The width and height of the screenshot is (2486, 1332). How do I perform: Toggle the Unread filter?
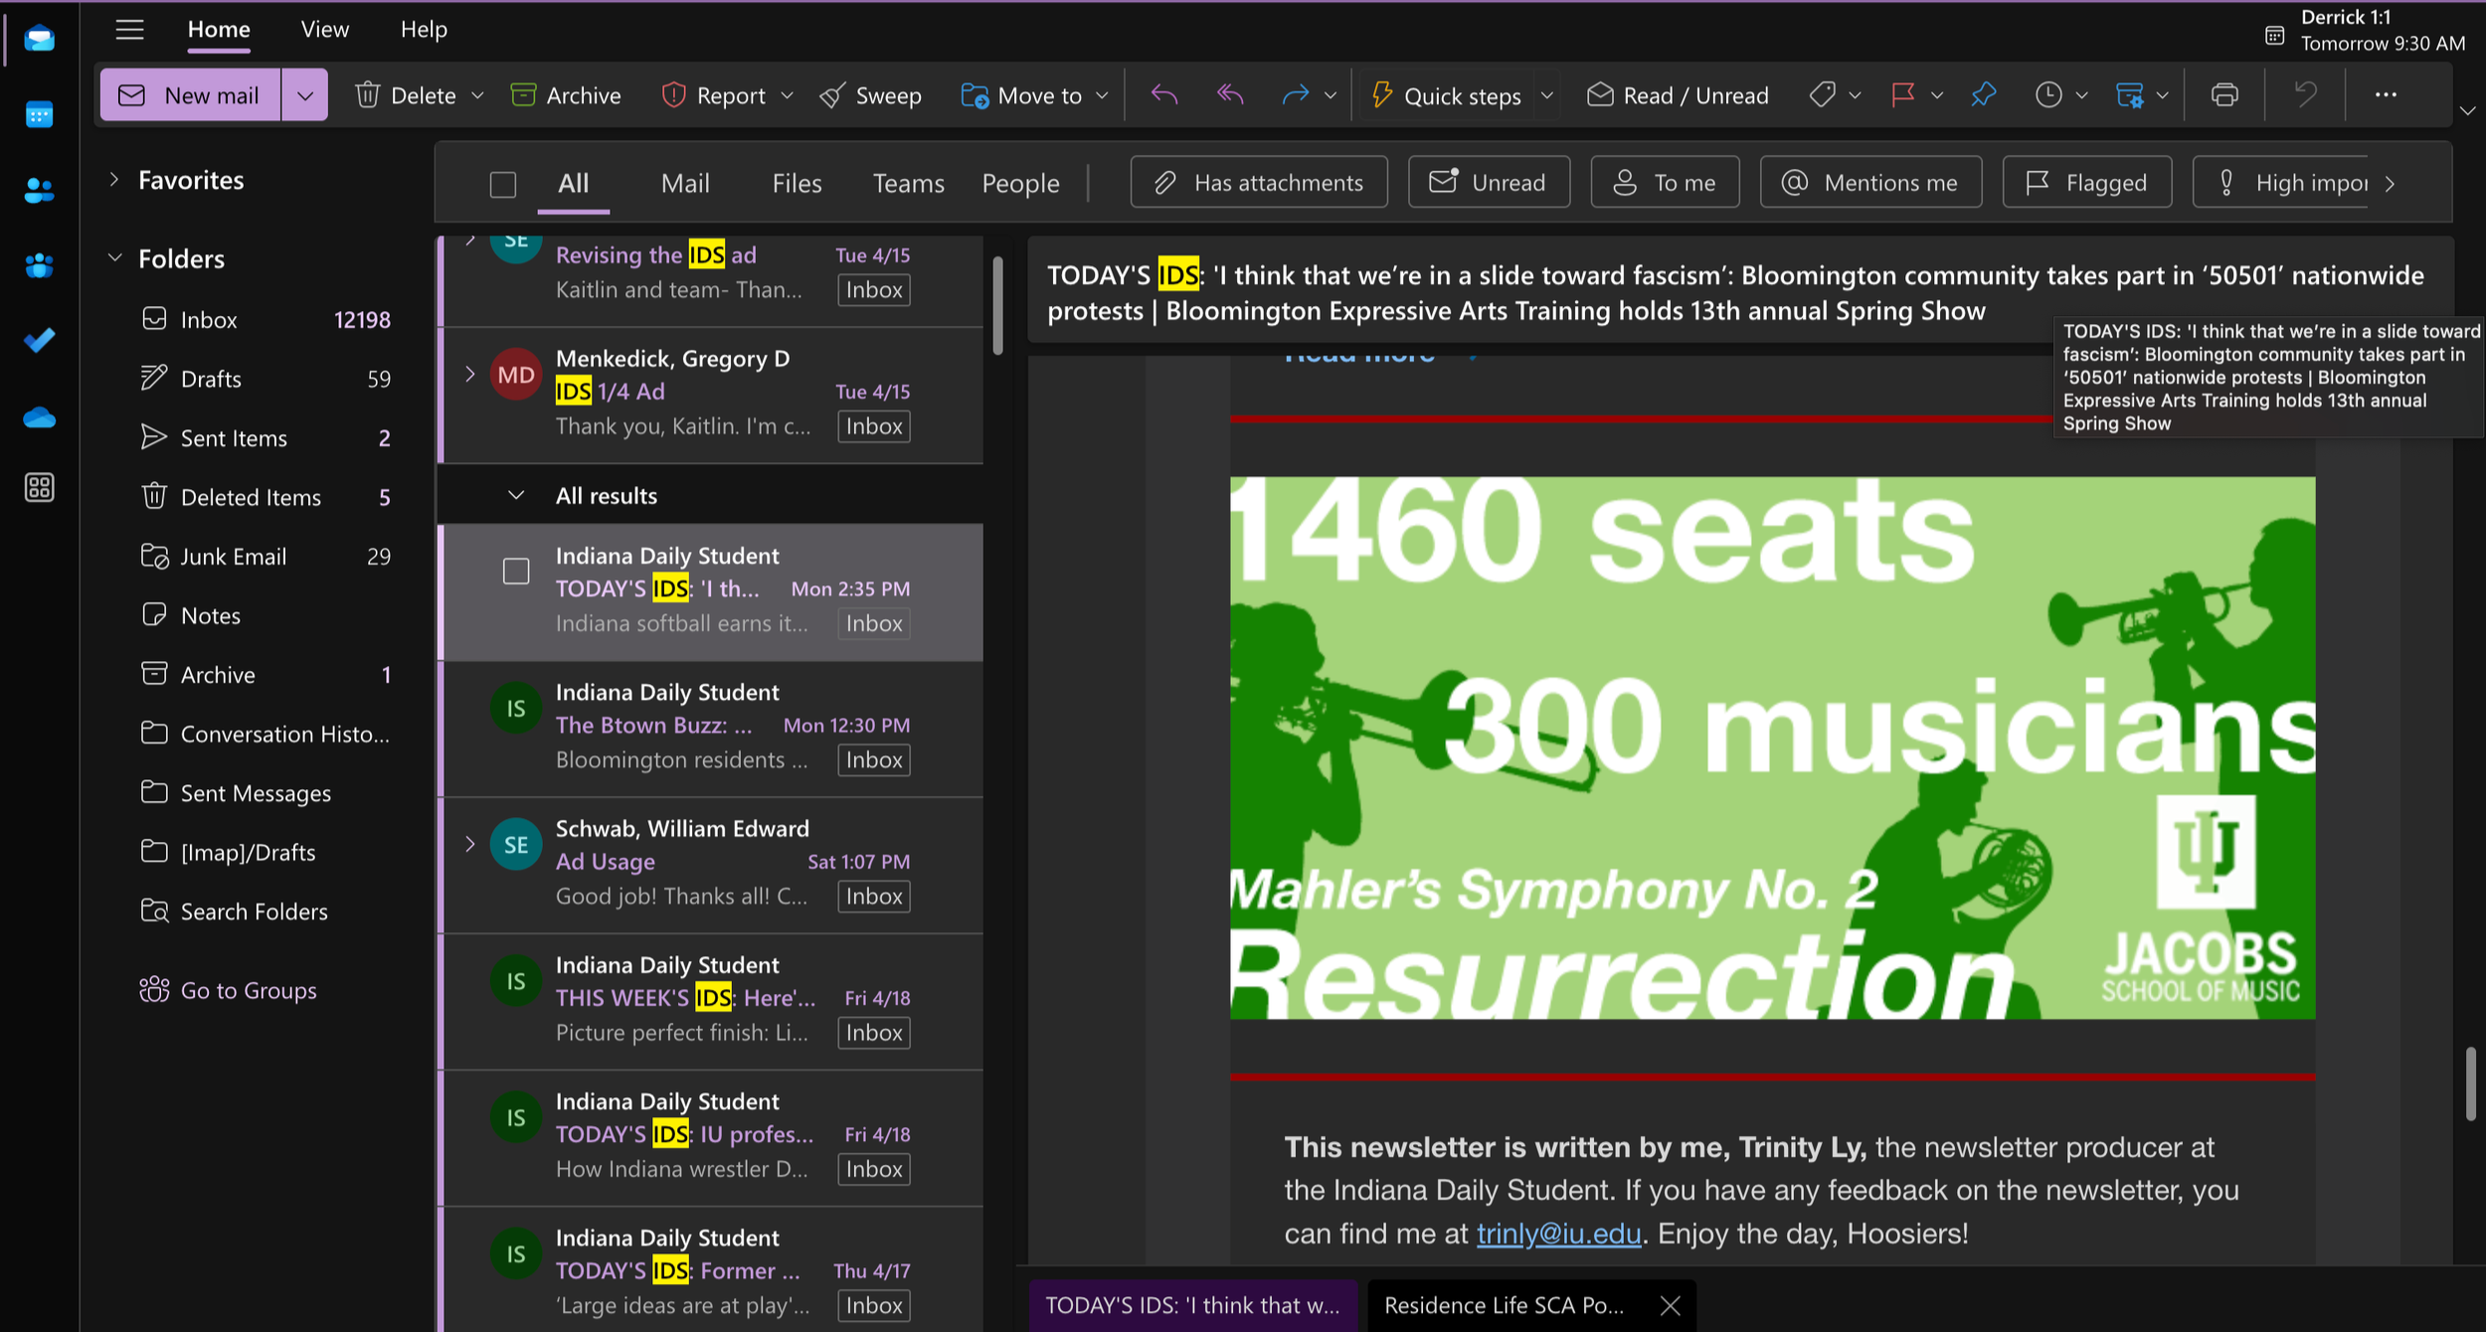pyautogui.click(x=1489, y=182)
